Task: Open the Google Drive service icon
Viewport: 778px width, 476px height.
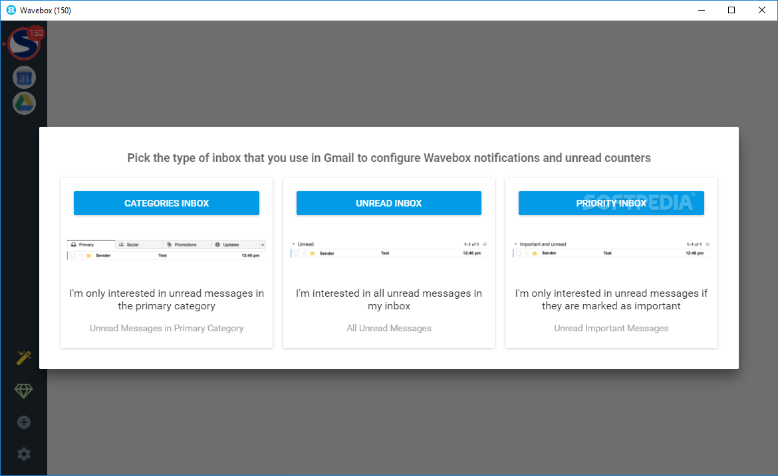Action: (x=25, y=103)
